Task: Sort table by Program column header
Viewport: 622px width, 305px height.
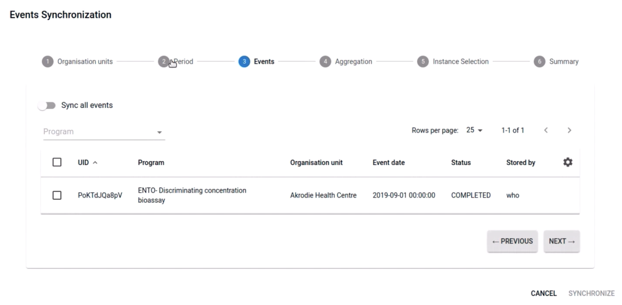Action: (151, 163)
